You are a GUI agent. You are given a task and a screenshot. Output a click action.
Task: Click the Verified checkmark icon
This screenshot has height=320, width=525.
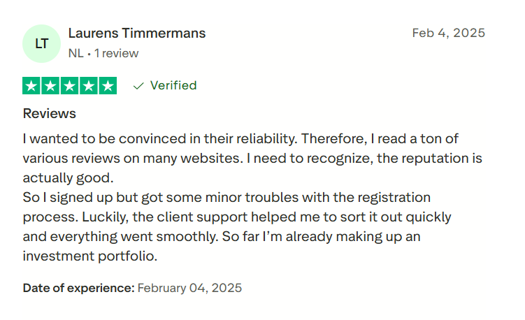138,86
